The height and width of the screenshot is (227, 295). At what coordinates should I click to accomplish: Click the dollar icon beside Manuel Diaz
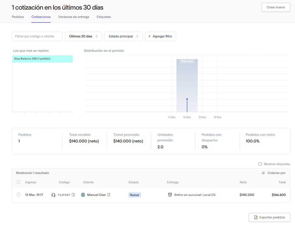click(83, 195)
